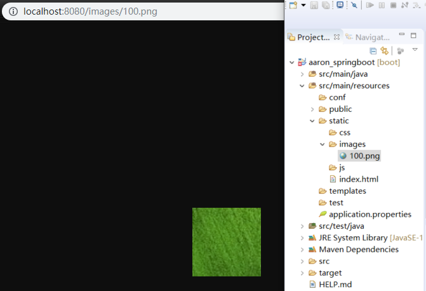Click the Maven Dependencies library icon
Screen dimensions: 426x291
pyautogui.click(x=312, y=250)
